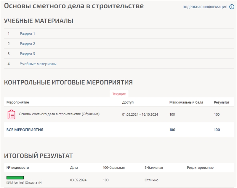
Task: Click the access dates 01.05.2024 - 16.10.2024
Action: [140, 115]
